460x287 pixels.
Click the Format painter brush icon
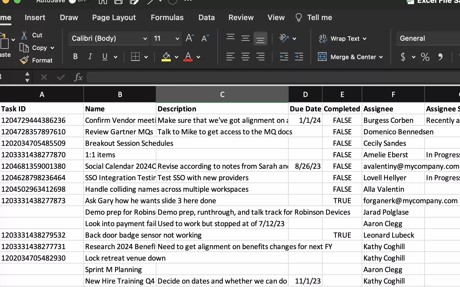point(24,60)
